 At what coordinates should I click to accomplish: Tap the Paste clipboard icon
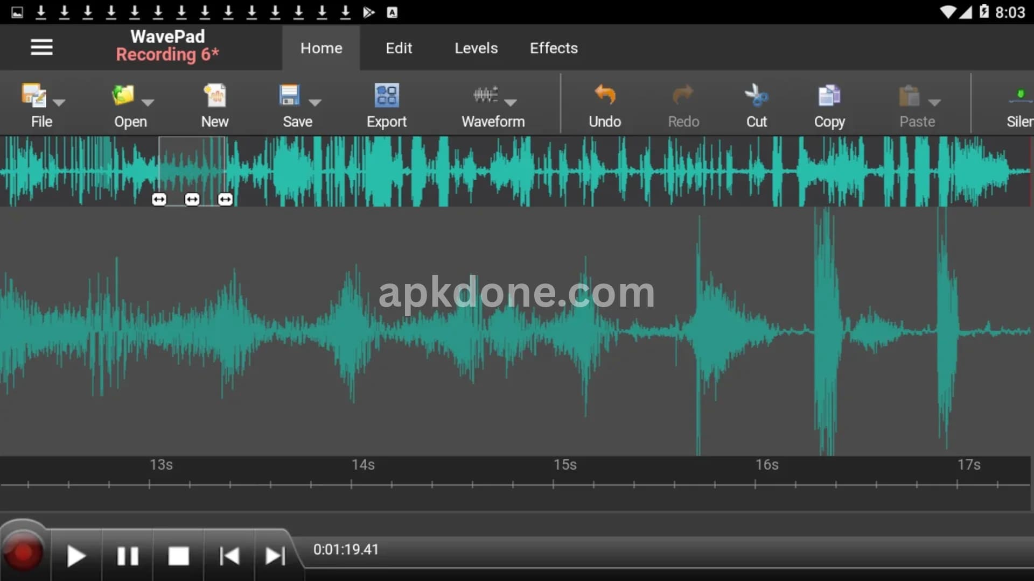click(x=909, y=96)
